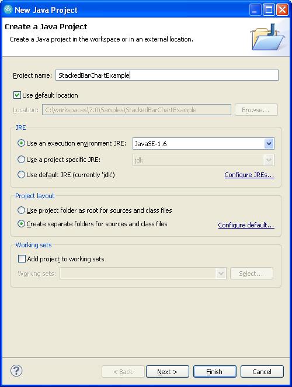Viewport: 292px width, 387px height.
Task: Click the Java project folder banner icon
Action: tap(267, 37)
